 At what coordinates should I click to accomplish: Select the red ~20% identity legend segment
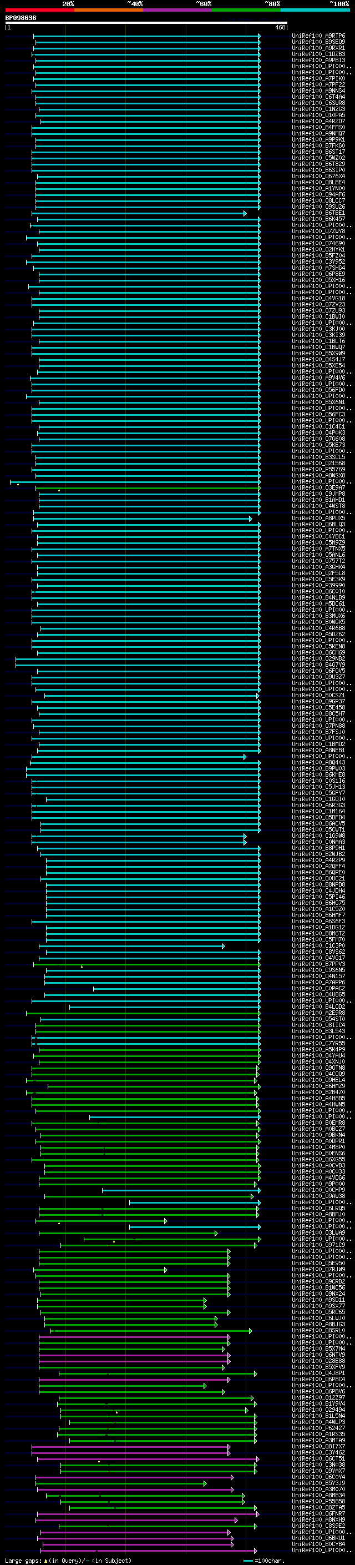(x=39, y=10)
